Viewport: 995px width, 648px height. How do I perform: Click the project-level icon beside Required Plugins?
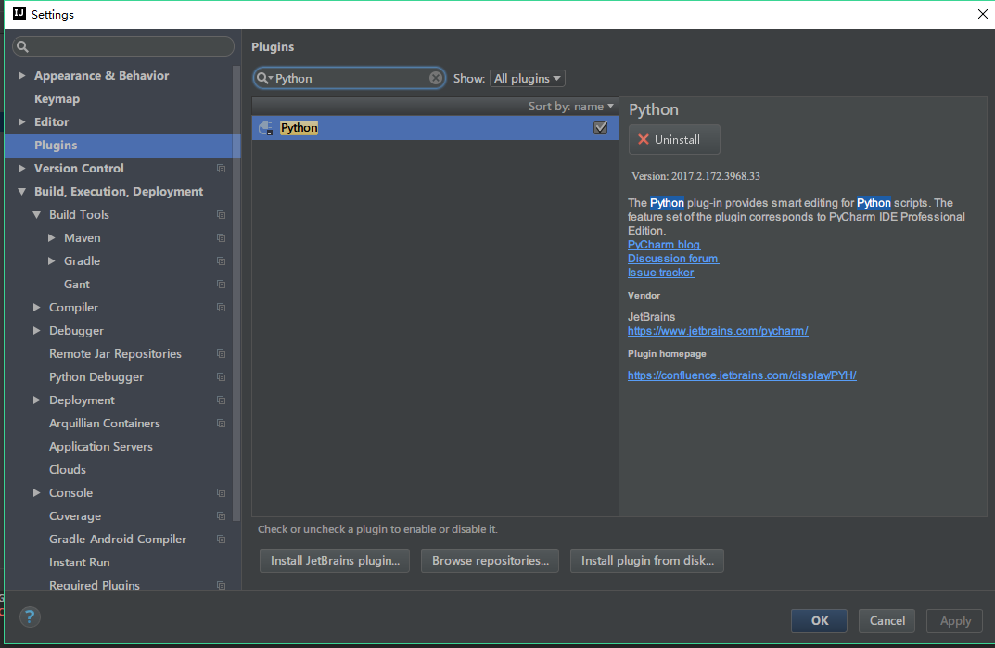pos(221,585)
